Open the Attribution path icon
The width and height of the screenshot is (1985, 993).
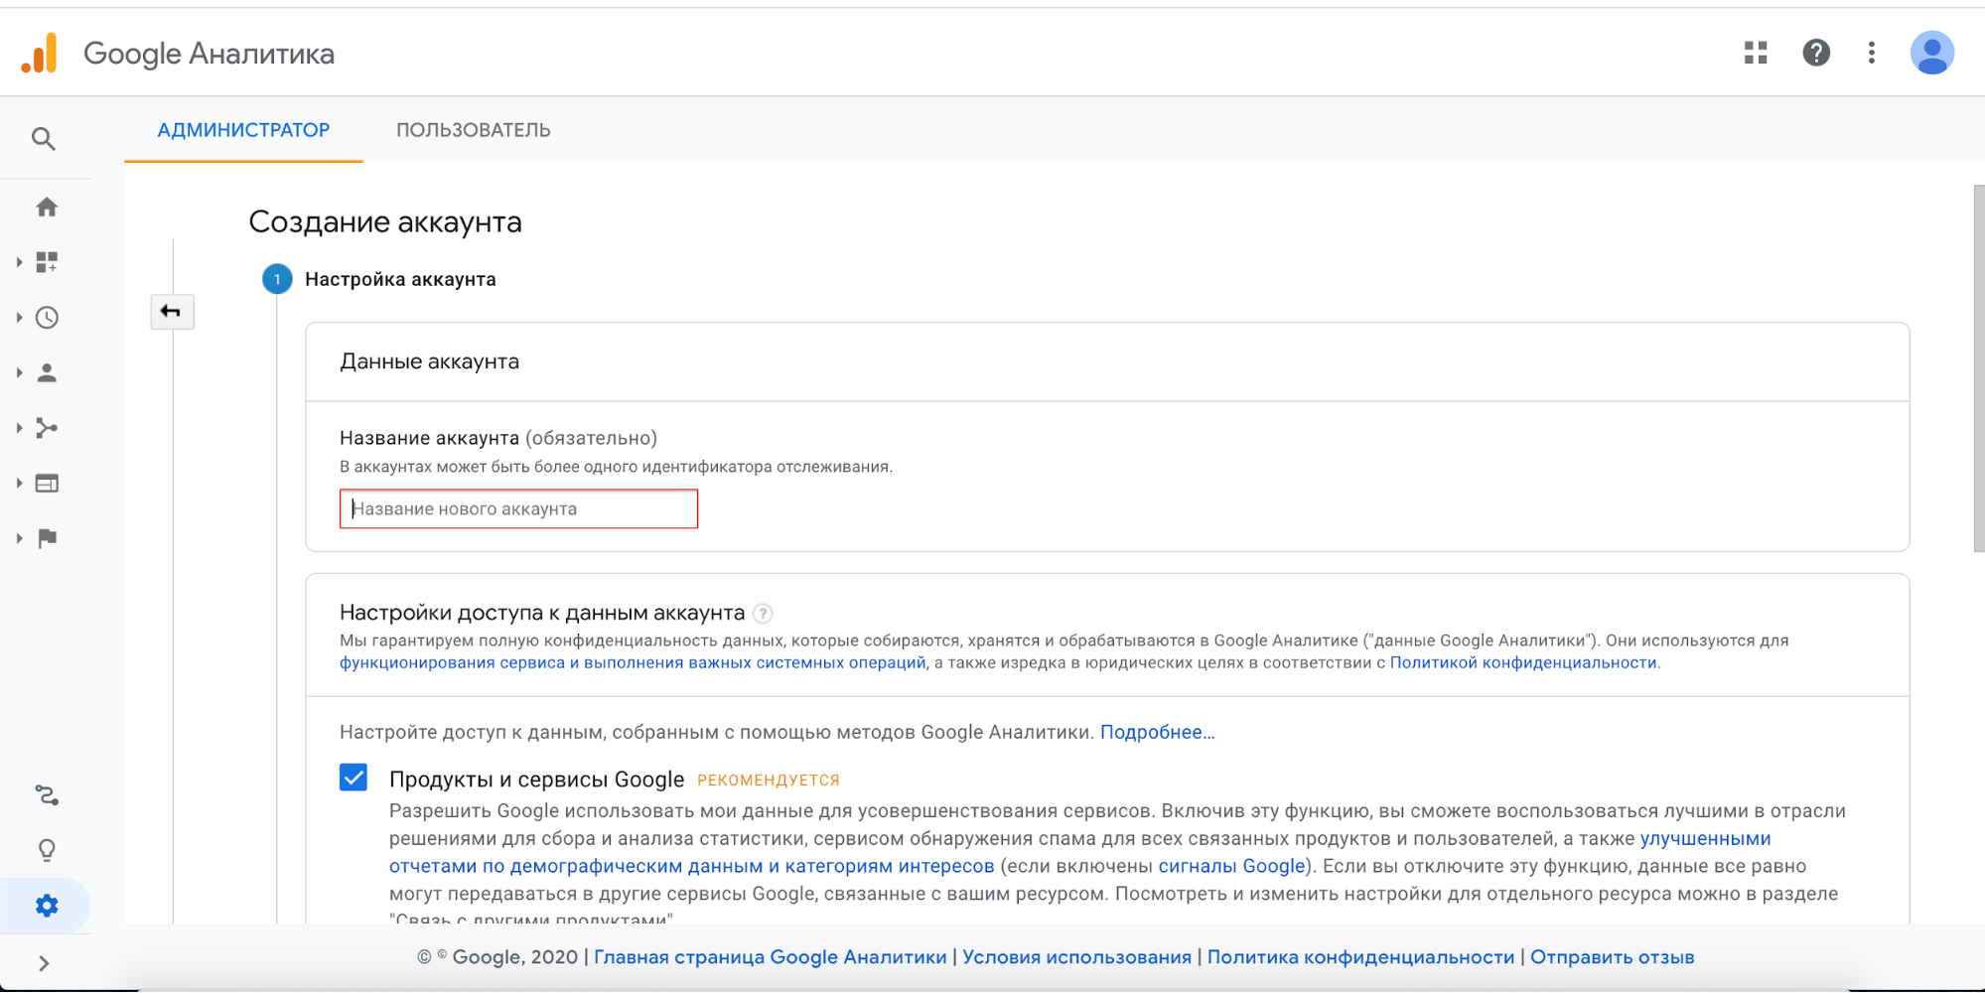pyautogui.click(x=47, y=795)
